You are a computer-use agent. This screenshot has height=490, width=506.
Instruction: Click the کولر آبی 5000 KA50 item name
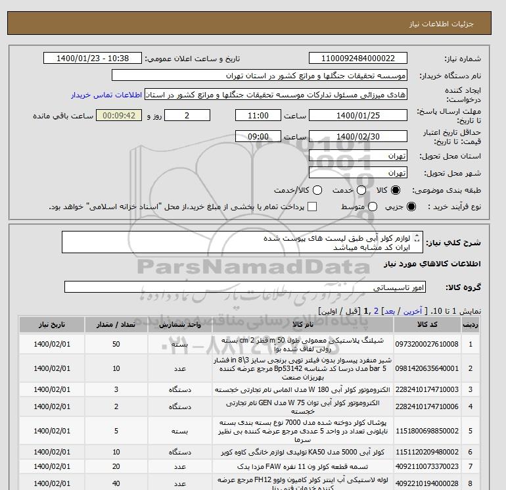[x=303, y=453]
